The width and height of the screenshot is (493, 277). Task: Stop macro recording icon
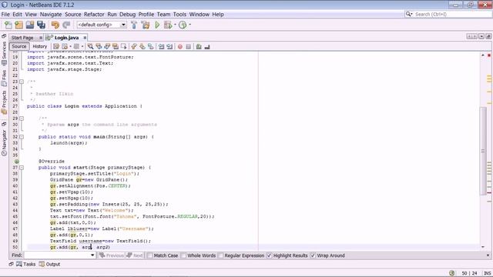[188, 46]
